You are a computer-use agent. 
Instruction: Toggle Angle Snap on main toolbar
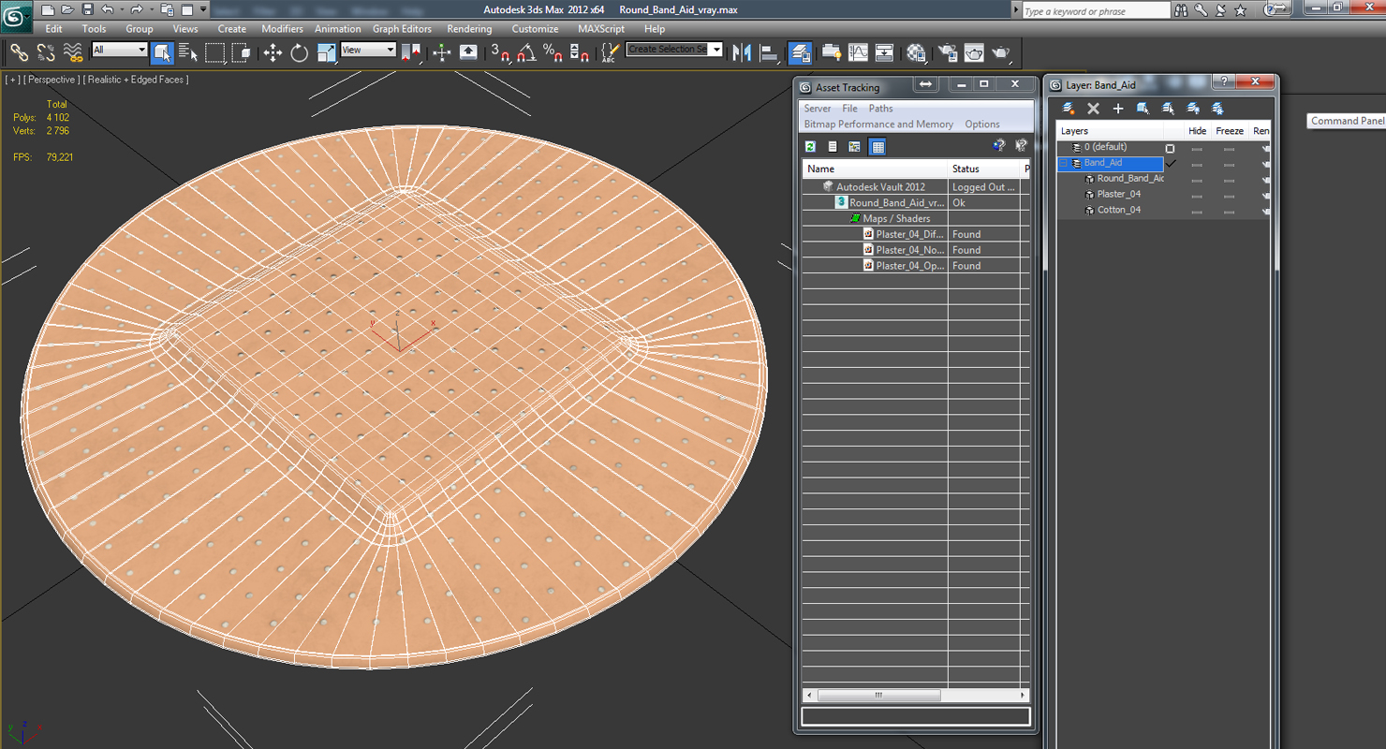[x=526, y=52]
